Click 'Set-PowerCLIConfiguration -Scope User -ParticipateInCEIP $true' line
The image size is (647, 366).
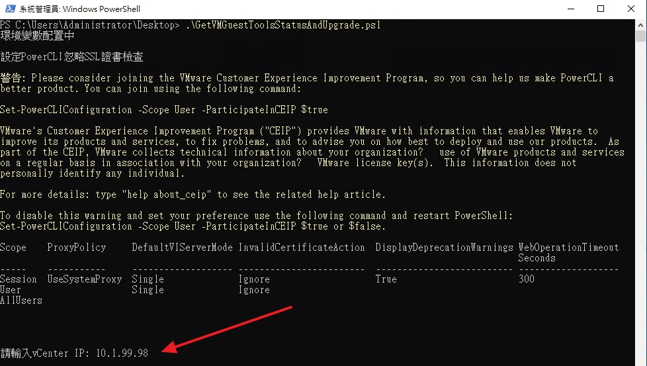[164, 110]
